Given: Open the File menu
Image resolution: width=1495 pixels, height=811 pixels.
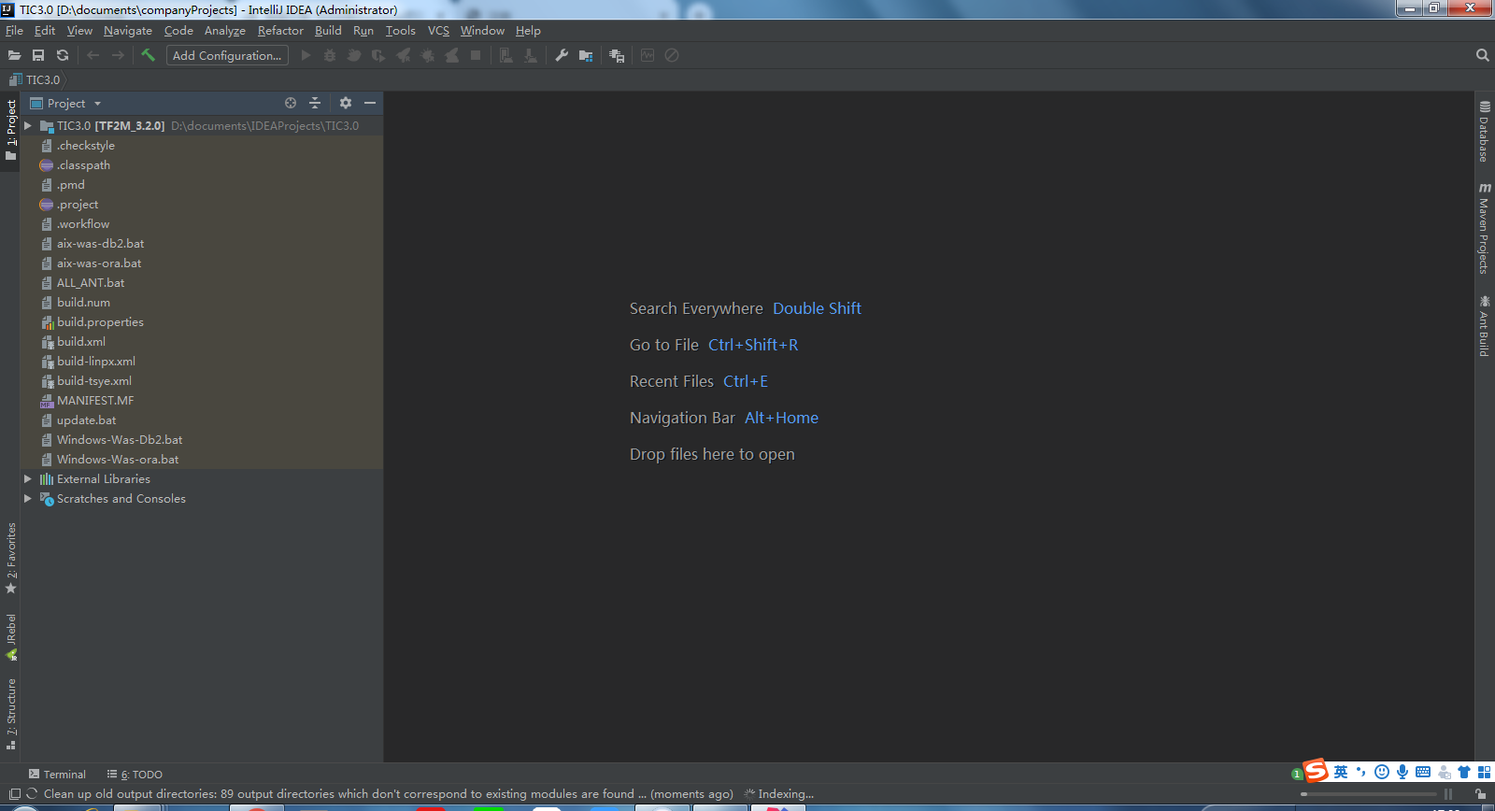Looking at the screenshot, I should (14, 30).
